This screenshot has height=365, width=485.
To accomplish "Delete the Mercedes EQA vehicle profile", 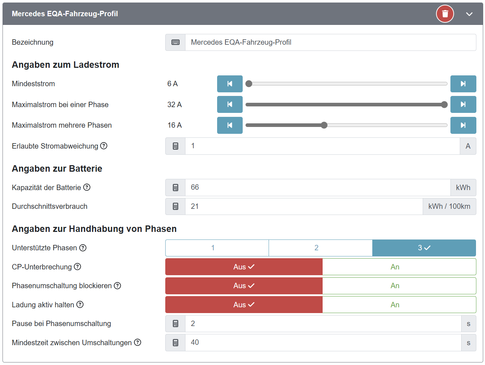I will click(445, 14).
